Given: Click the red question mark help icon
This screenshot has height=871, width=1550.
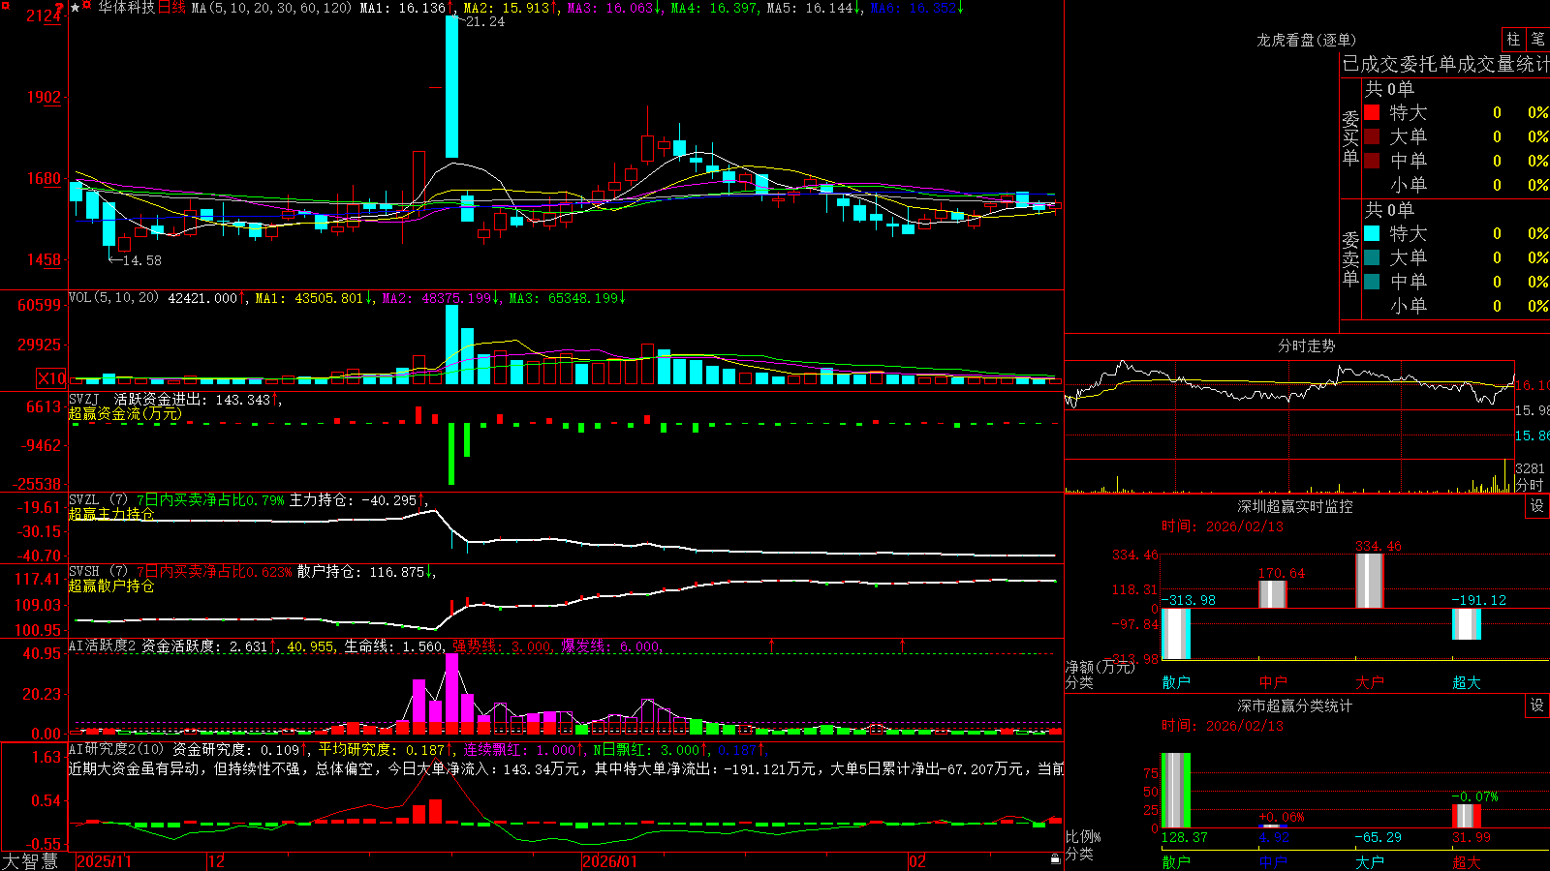Looking at the screenshot, I should click(x=59, y=7).
